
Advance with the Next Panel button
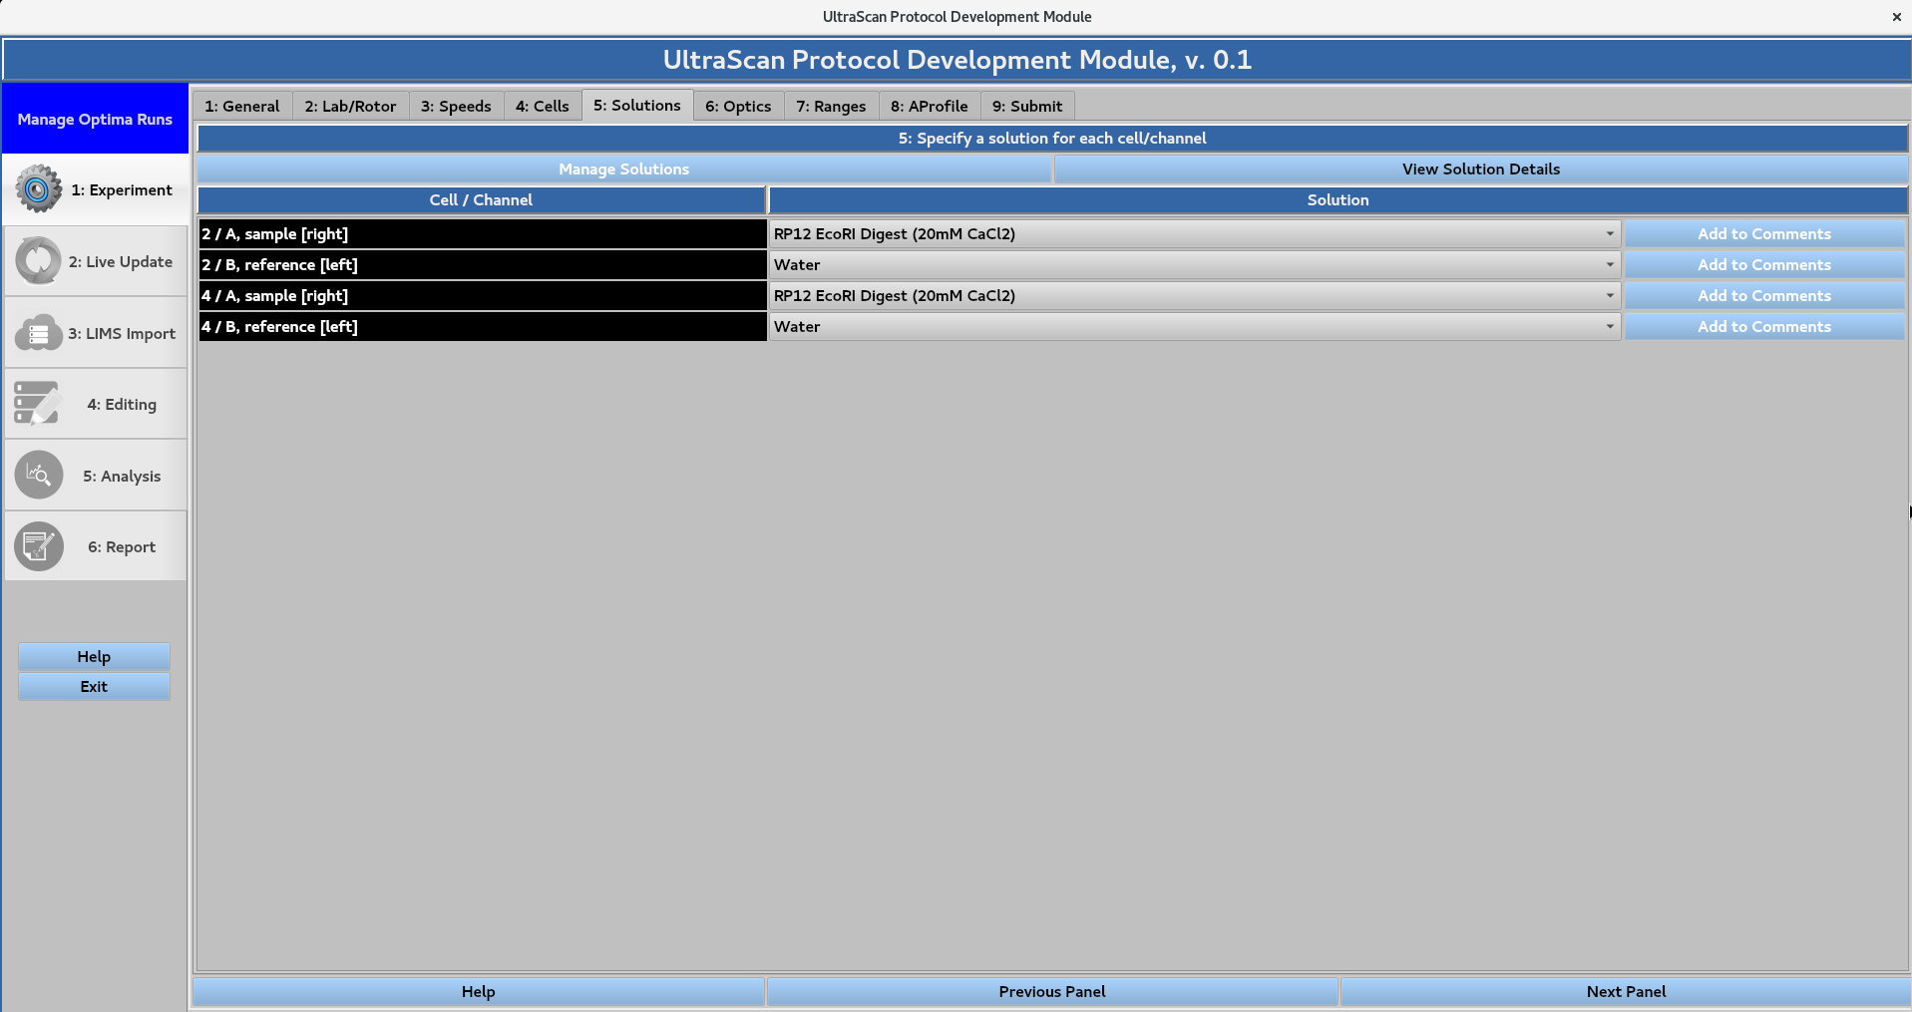click(x=1625, y=991)
